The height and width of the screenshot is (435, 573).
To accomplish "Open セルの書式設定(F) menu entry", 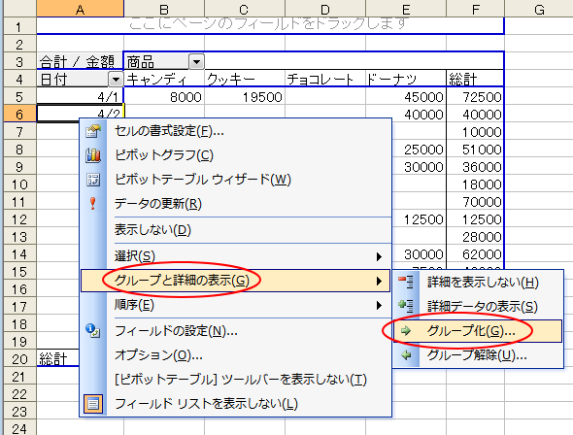I will tap(236, 131).
